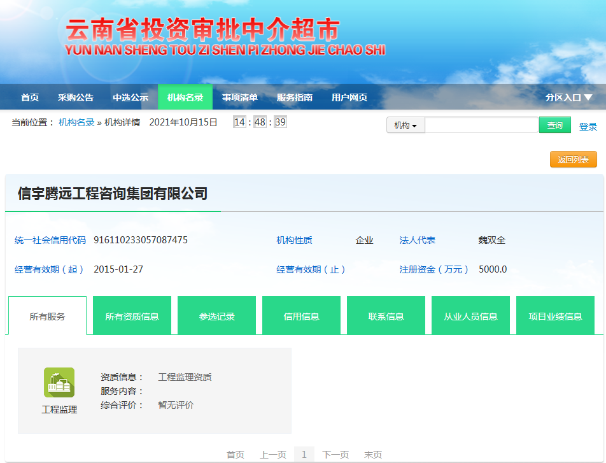
Task: View the 联系信息 tab
Action: [386, 315]
